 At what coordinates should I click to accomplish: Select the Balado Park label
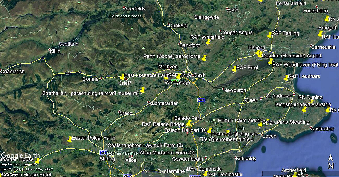point(188,118)
